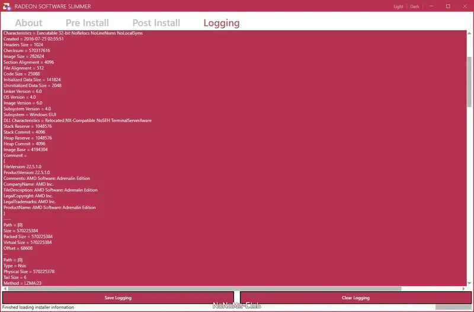The height and width of the screenshot is (312, 474).
Task: Click the vertical scrollbar thumb in log
Action: click(469, 82)
